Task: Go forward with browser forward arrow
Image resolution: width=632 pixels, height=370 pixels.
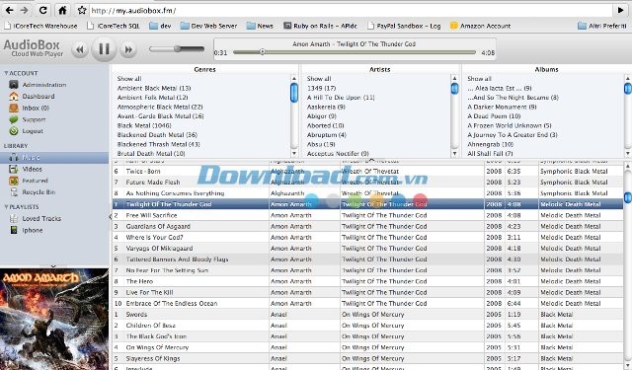Action: pos(24,10)
